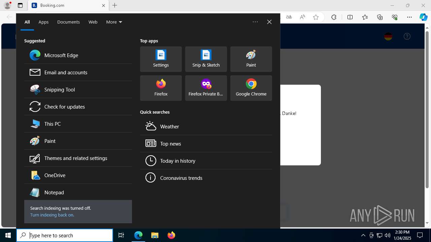Select the Booking.com tab
Image resolution: width=431 pixels, height=242 pixels.
coord(69,5)
